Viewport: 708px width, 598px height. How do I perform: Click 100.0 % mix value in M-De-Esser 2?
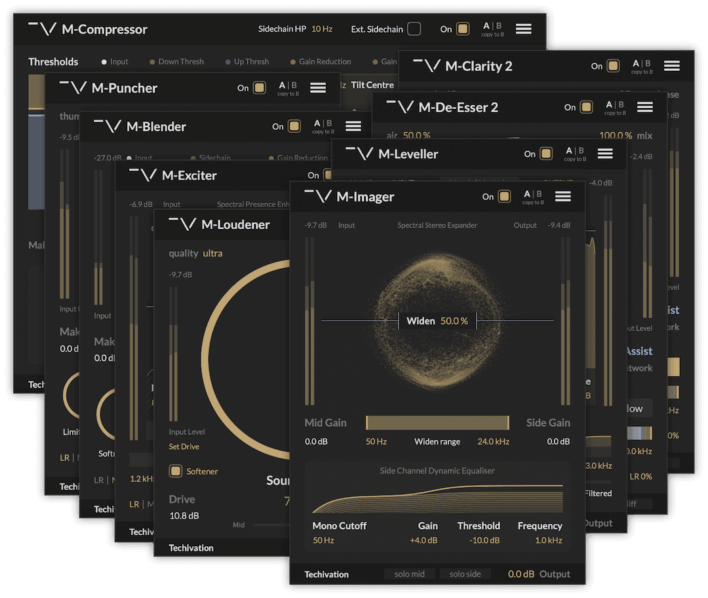coord(616,135)
